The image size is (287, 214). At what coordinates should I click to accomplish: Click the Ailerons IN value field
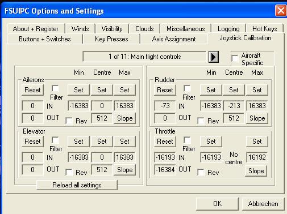(x=32, y=106)
